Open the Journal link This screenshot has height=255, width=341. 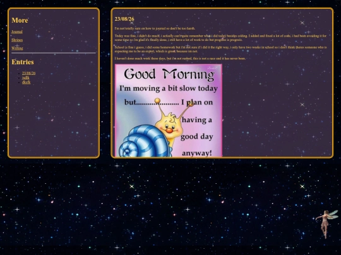(x=17, y=31)
